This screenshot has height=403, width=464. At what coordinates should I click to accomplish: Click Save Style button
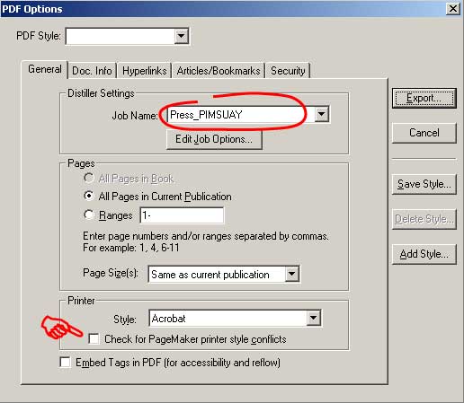(424, 184)
